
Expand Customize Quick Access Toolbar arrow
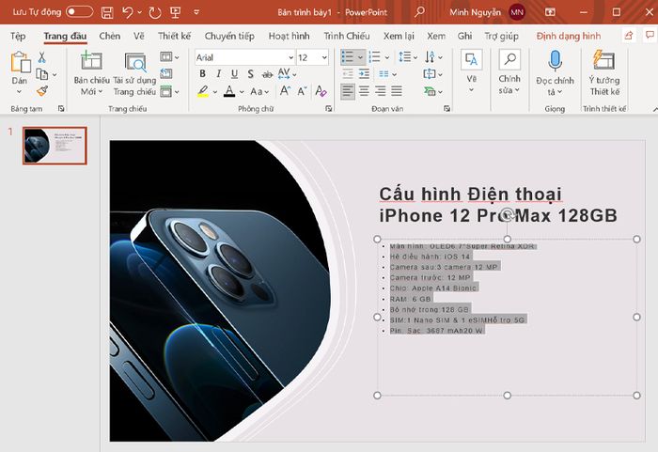196,12
